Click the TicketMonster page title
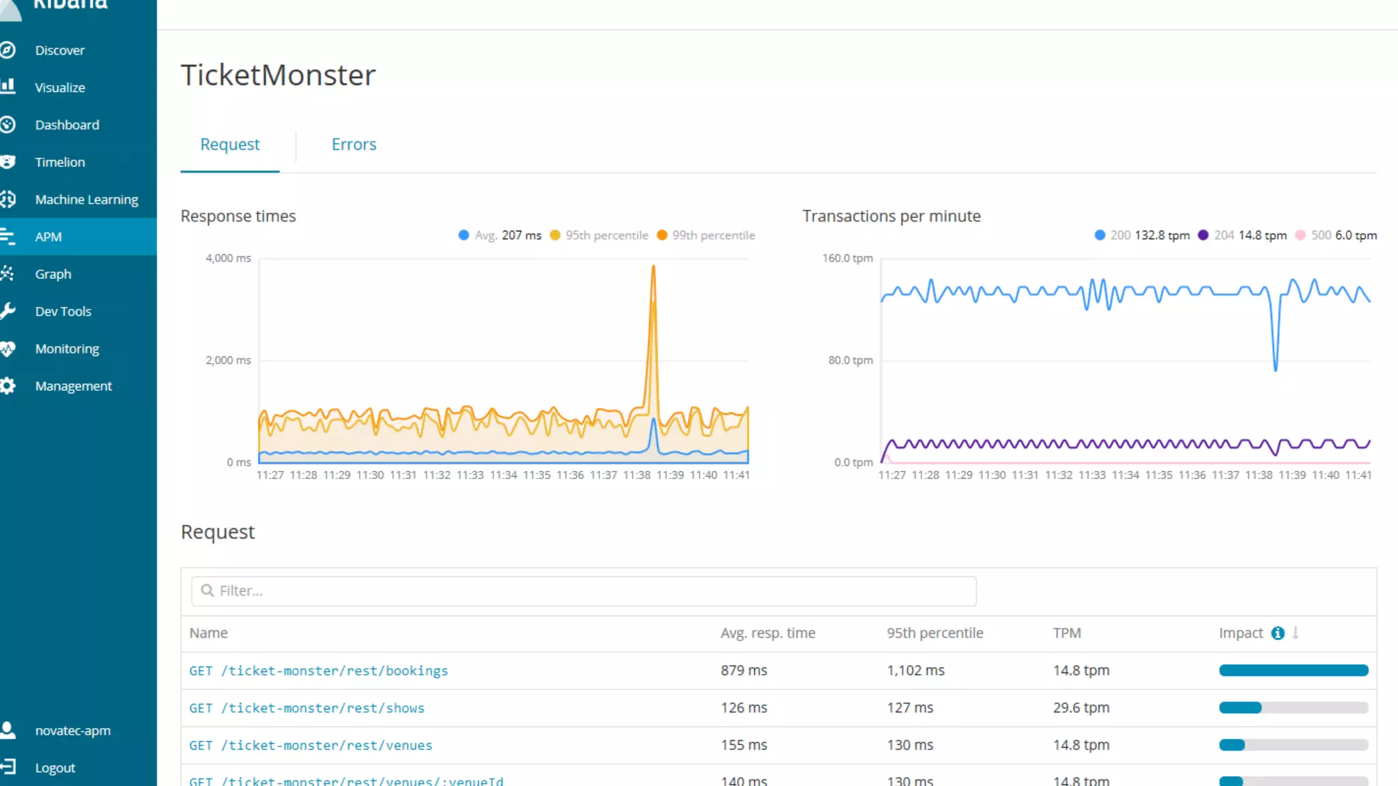 click(x=278, y=75)
